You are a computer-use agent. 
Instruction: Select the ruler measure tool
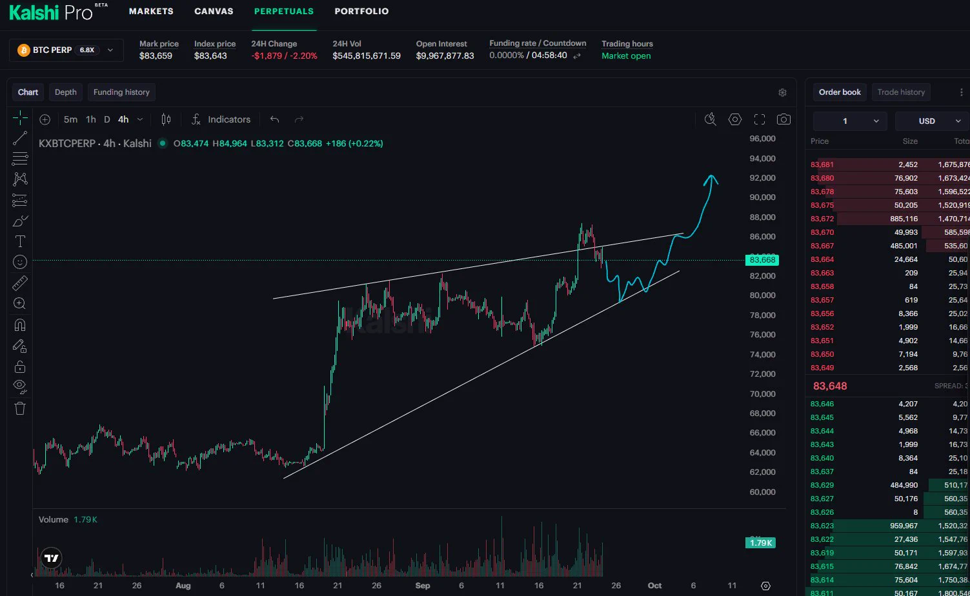tap(20, 283)
